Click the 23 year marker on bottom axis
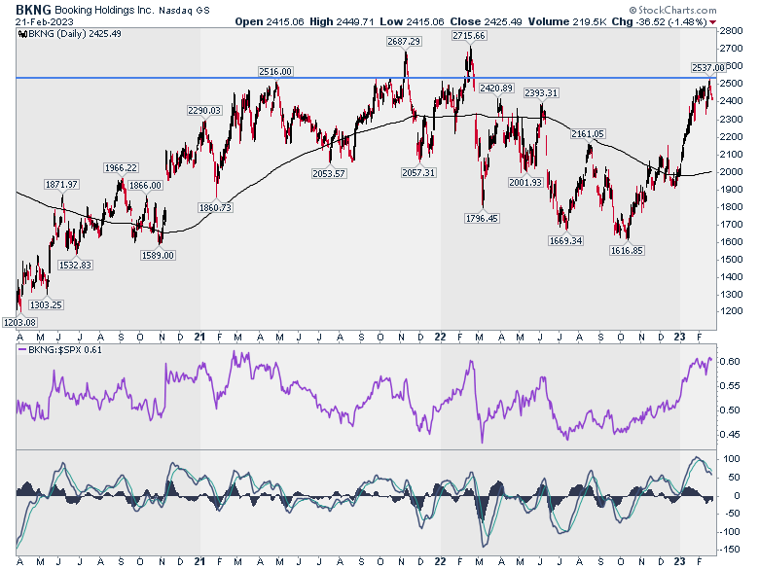Image resolution: width=759 pixels, height=570 pixels. click(x=679, y=562)
